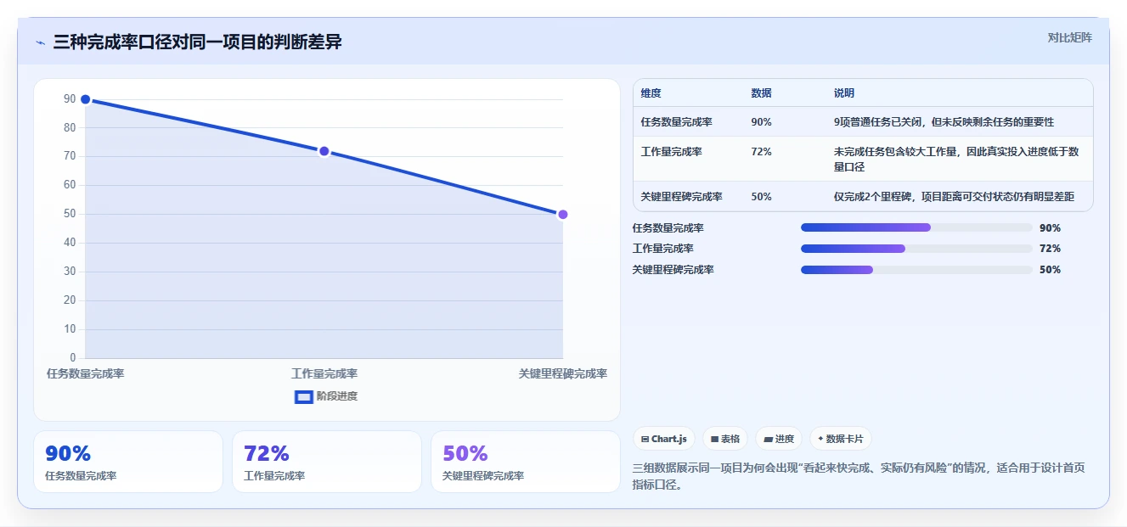This screenshot has width=1127, height=527.
Task: Click the 90% 任务数量完成率 stat card
Action: 128,462
